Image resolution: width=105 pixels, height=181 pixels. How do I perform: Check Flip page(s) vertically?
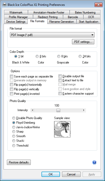(24, 89)
